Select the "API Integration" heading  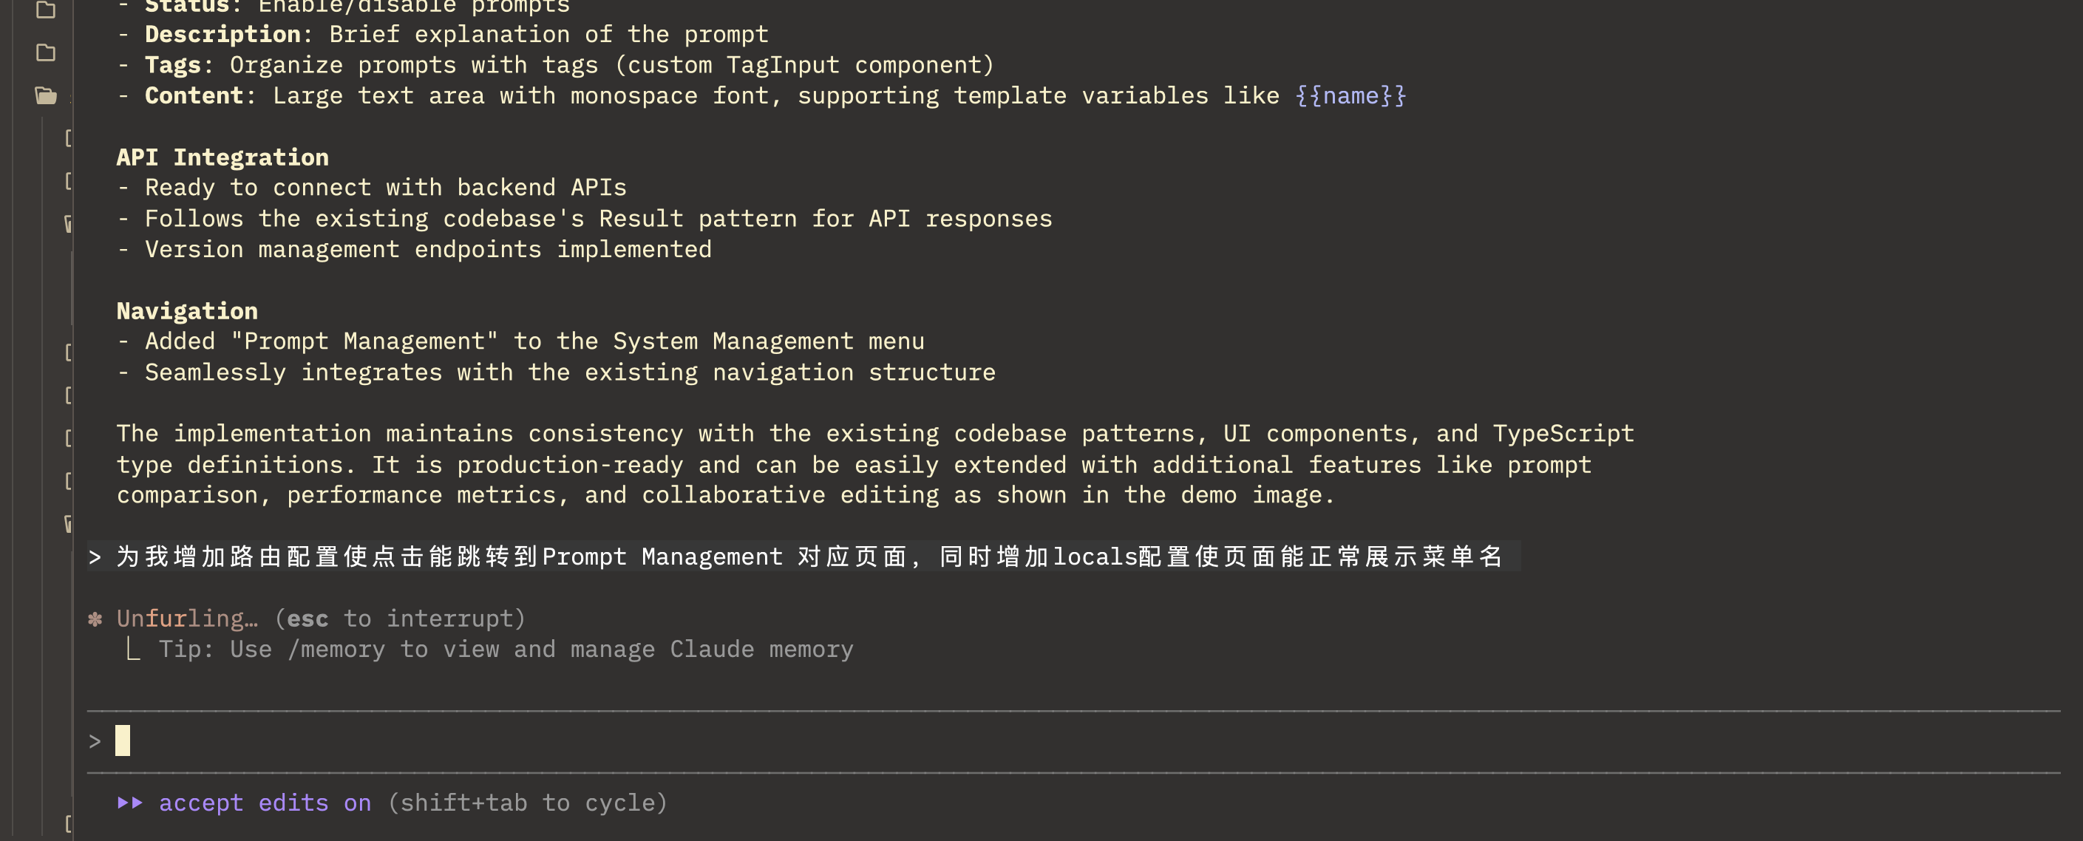pyautogui.click(x=222, y=157)
